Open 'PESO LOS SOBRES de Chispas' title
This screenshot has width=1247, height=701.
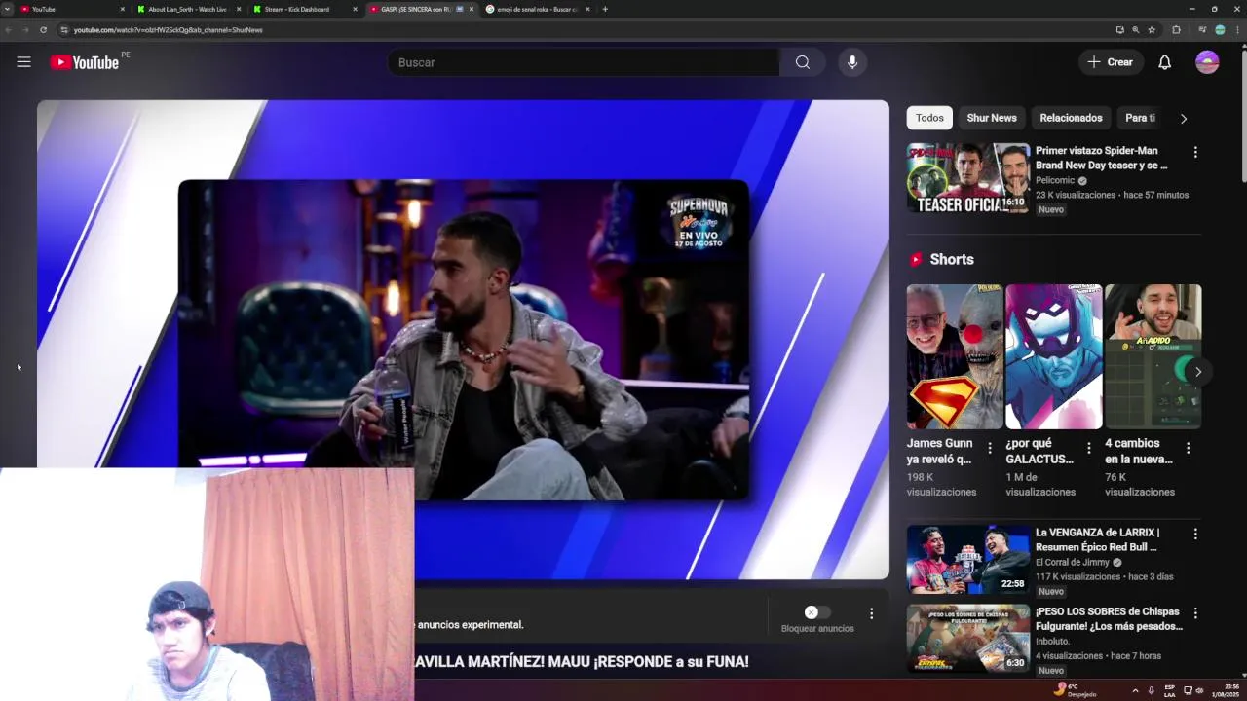tap(1109, 618)
